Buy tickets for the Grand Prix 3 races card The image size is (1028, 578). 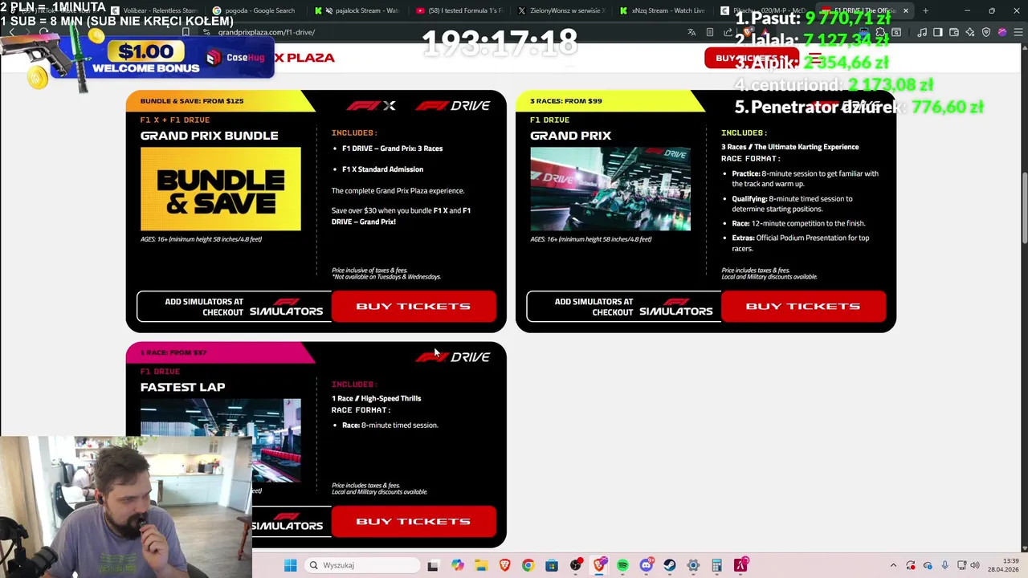coord(803,306)
